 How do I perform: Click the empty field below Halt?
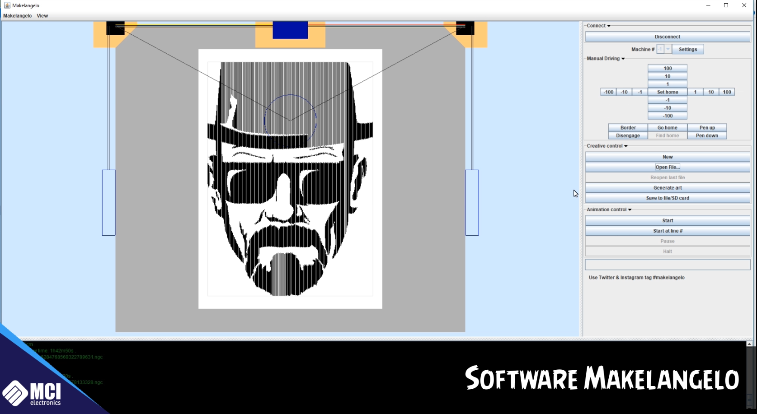click(x=668, y=265)
